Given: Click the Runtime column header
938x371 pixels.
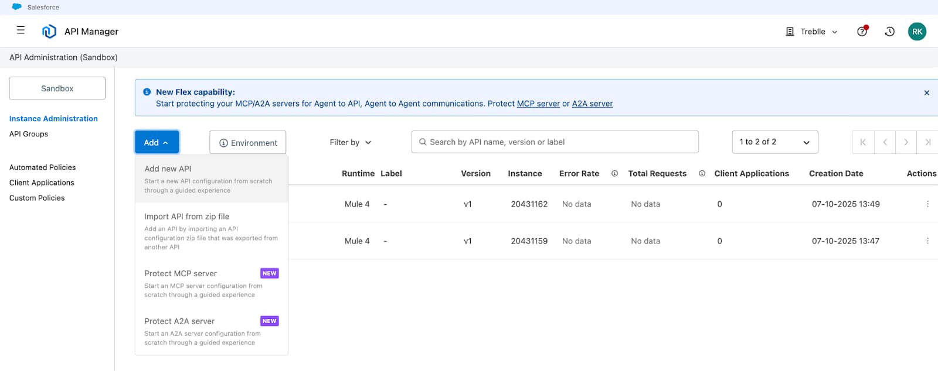Looking at the screenshot, I should [x=358, y=173].
